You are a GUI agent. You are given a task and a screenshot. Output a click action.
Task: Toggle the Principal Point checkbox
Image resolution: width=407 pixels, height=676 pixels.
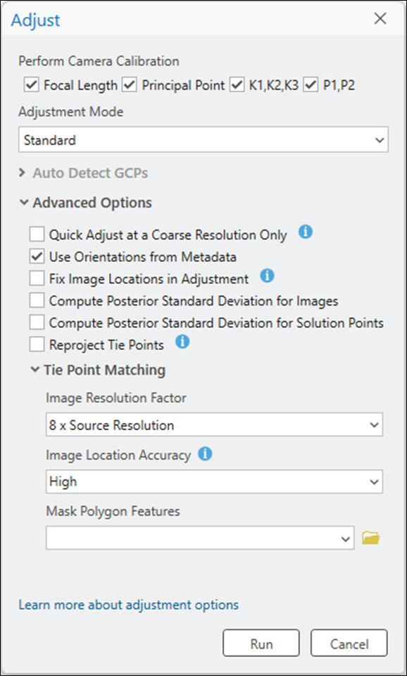point(130,85)
